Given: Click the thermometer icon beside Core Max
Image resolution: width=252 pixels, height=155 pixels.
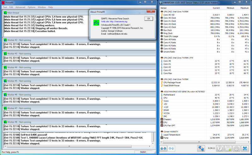Looking at the screenshot, I should tap(162, 73).
